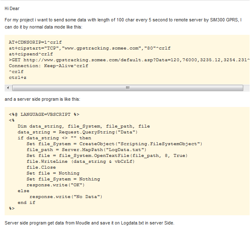
Task: Click the 'response.write("No Data")' line
Action: [66, 197]
